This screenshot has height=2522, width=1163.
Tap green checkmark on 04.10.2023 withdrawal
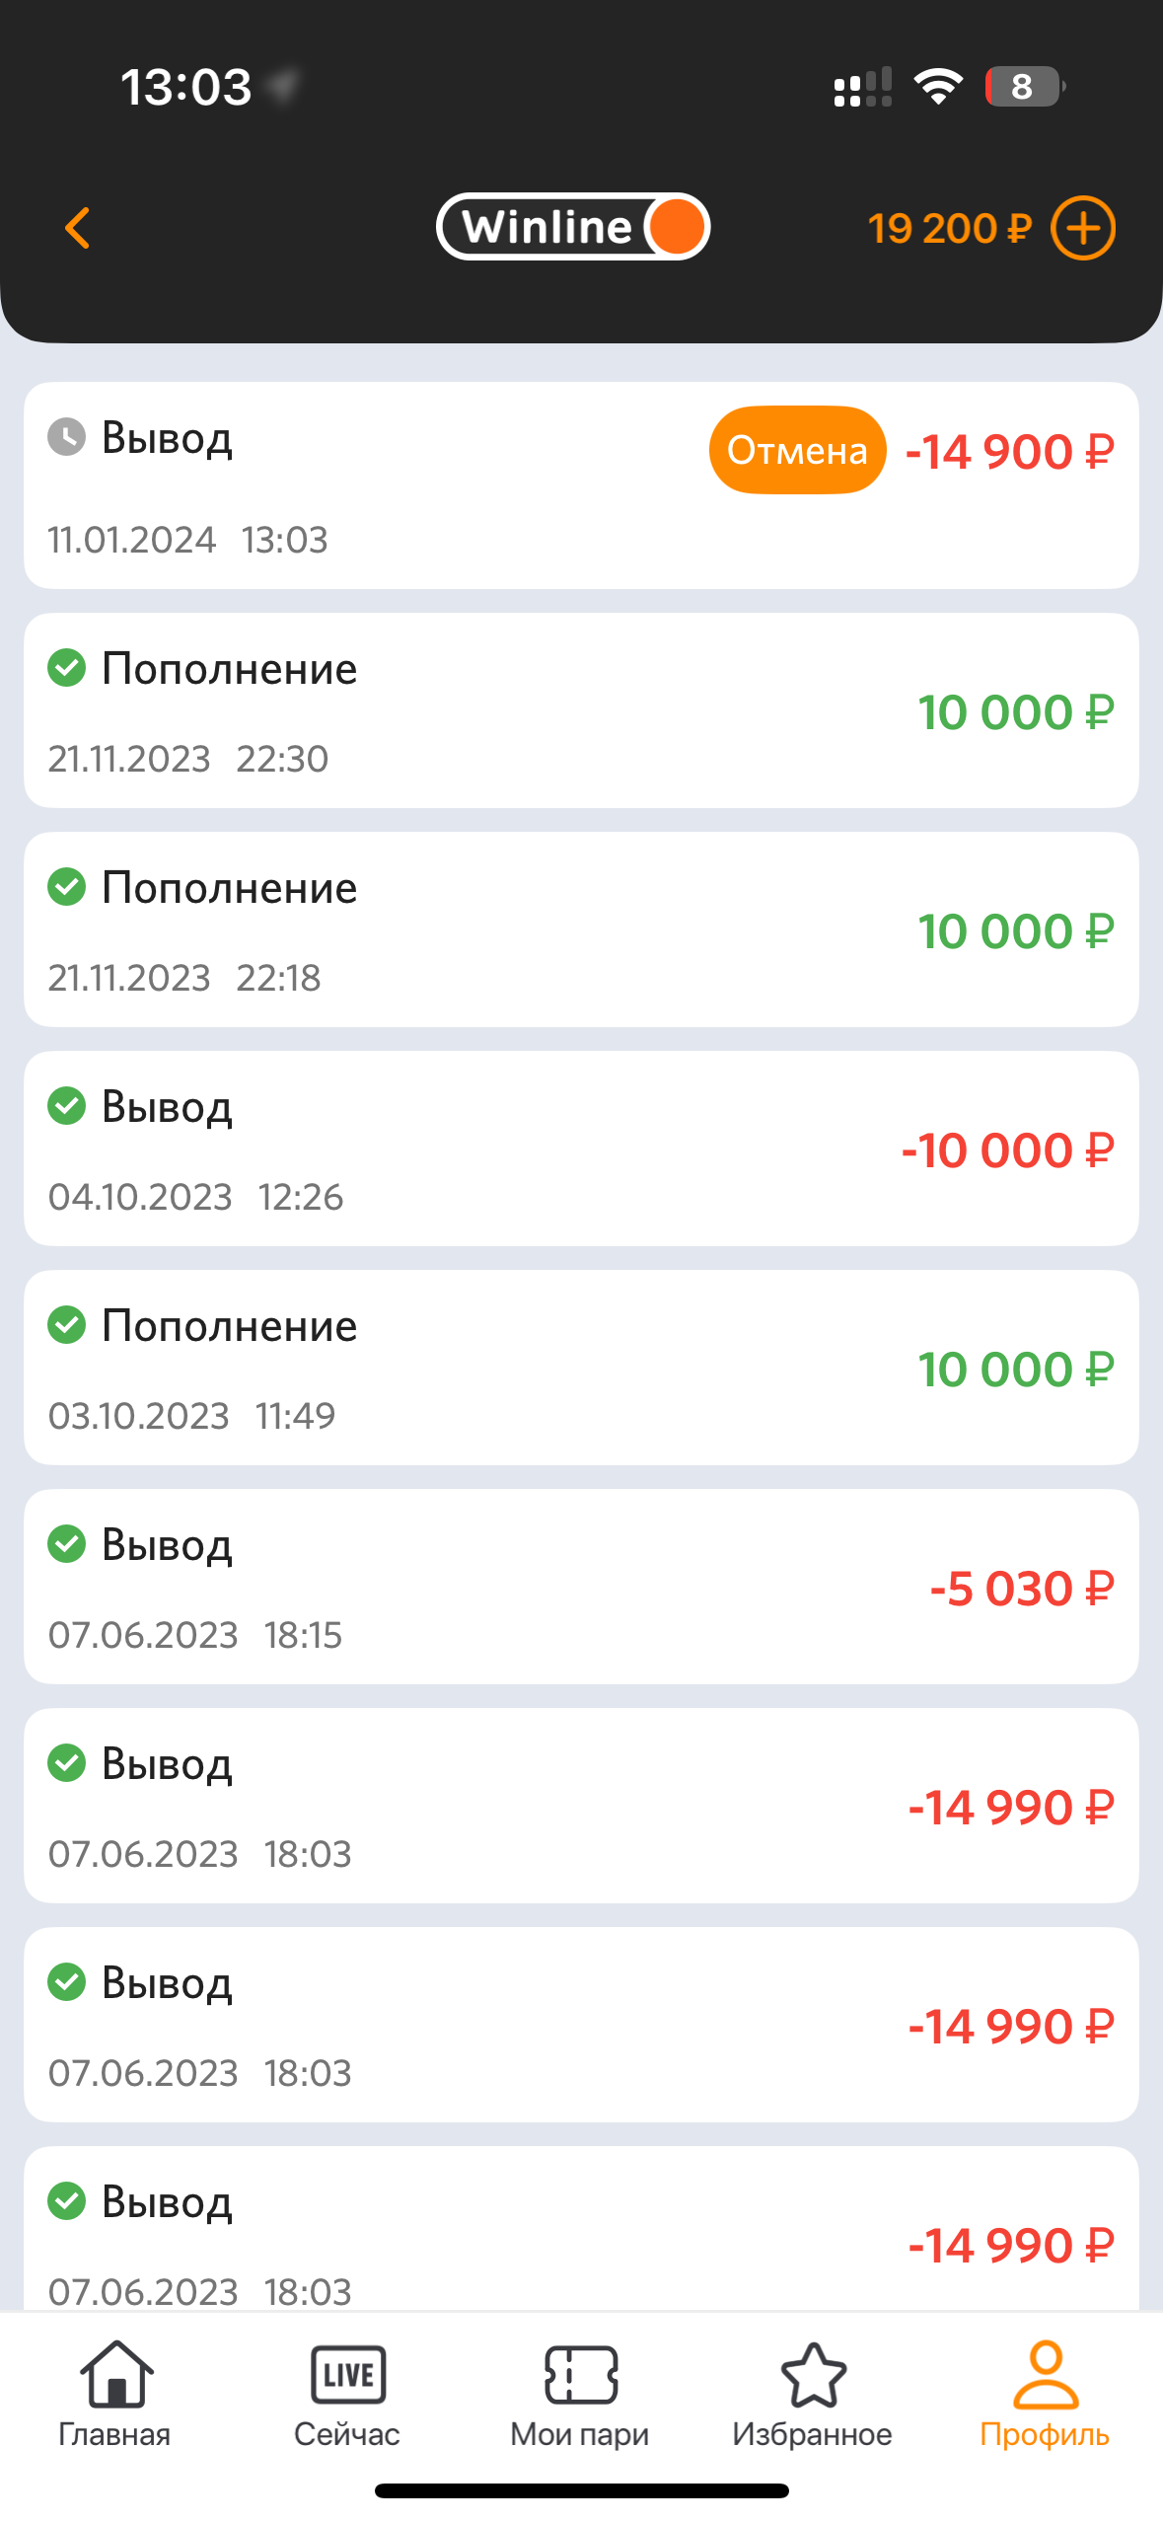[67, 1106]
